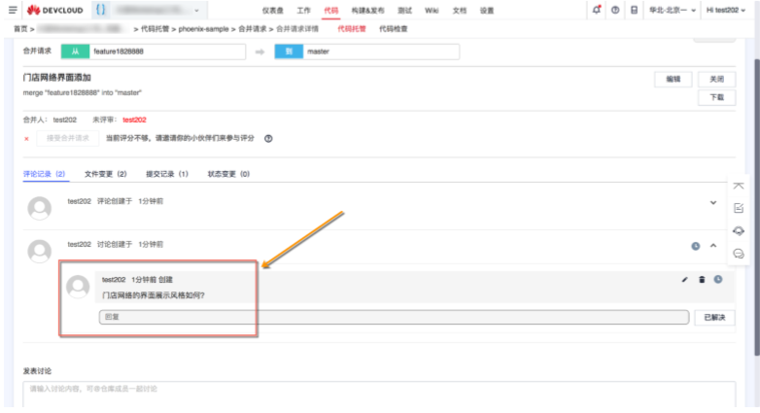This screenshot has width=760, height=413.
Task: Click the 首页 breadcrumb link
Action: pyautogui.click(x=20, y=29)
